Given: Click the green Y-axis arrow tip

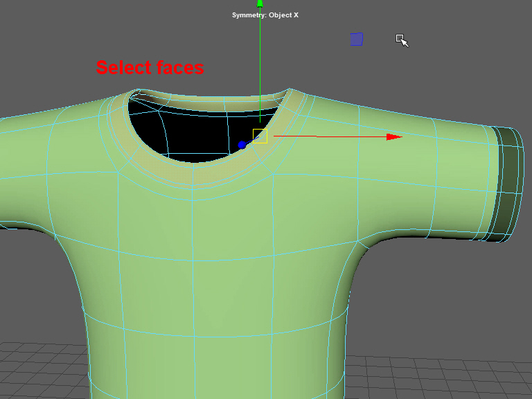Looking at the screenshot, I should [260, 3].
